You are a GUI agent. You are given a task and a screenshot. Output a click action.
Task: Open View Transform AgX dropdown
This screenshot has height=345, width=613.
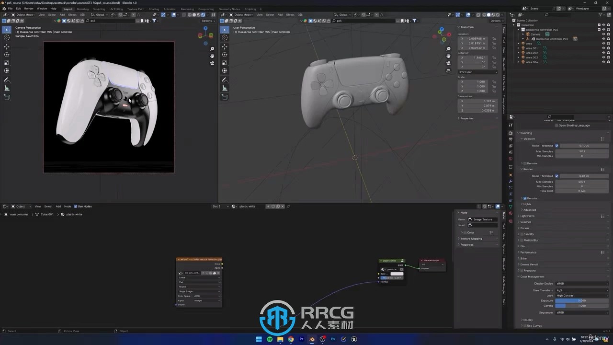click(582, 290)
